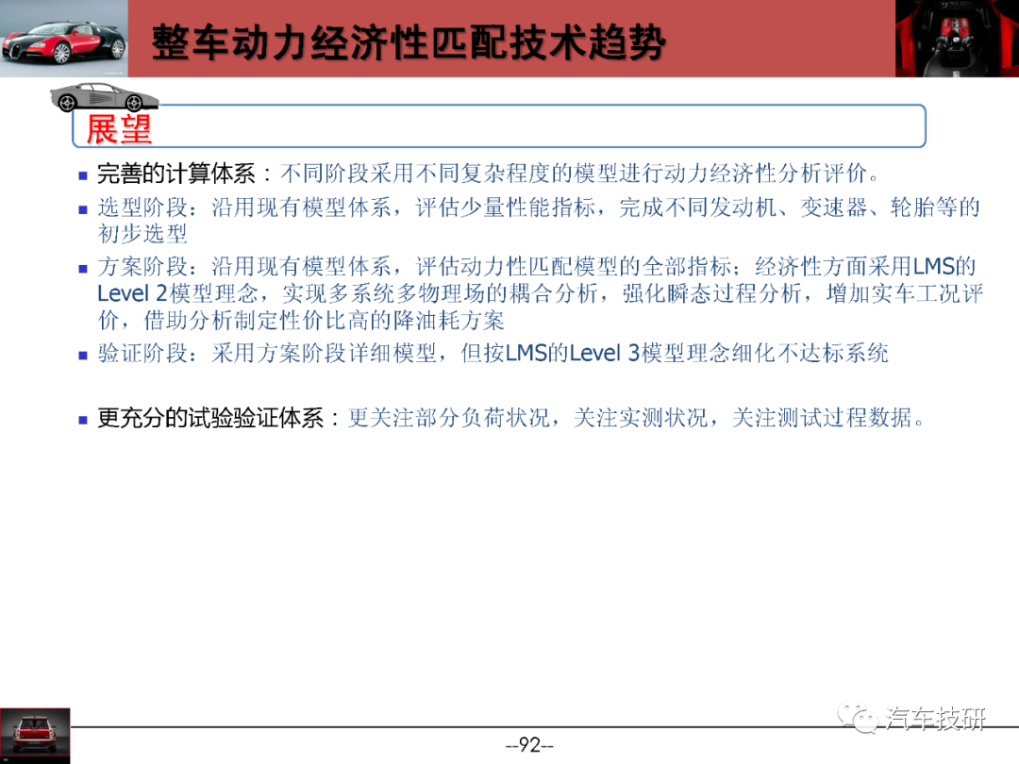Select the text 完善的计算体系
Viewport: 1019px width, 764px height.
[x=176, y=174]
